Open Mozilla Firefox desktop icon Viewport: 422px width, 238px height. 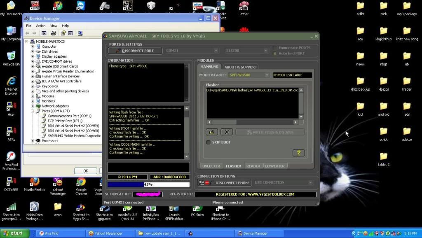[x=34, y=184]
